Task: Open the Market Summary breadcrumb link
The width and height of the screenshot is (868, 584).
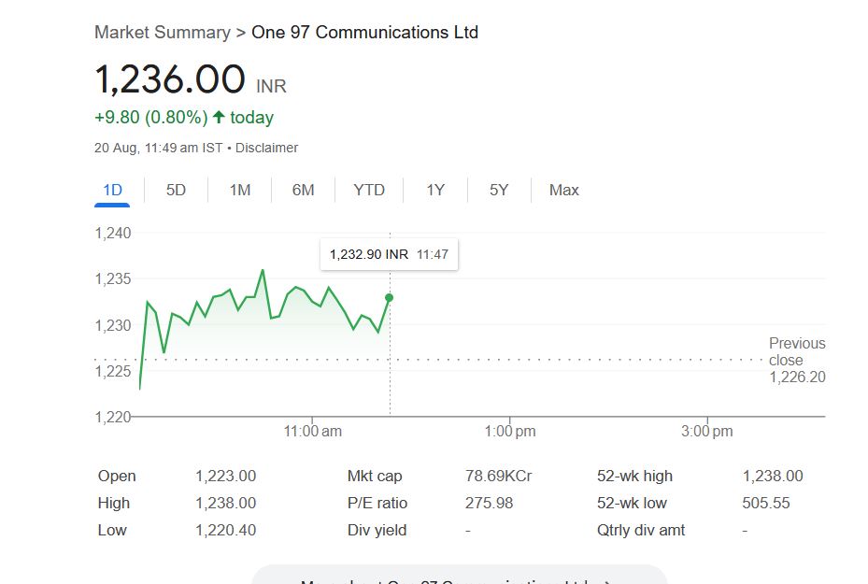Action: click(x=162, y=33)
